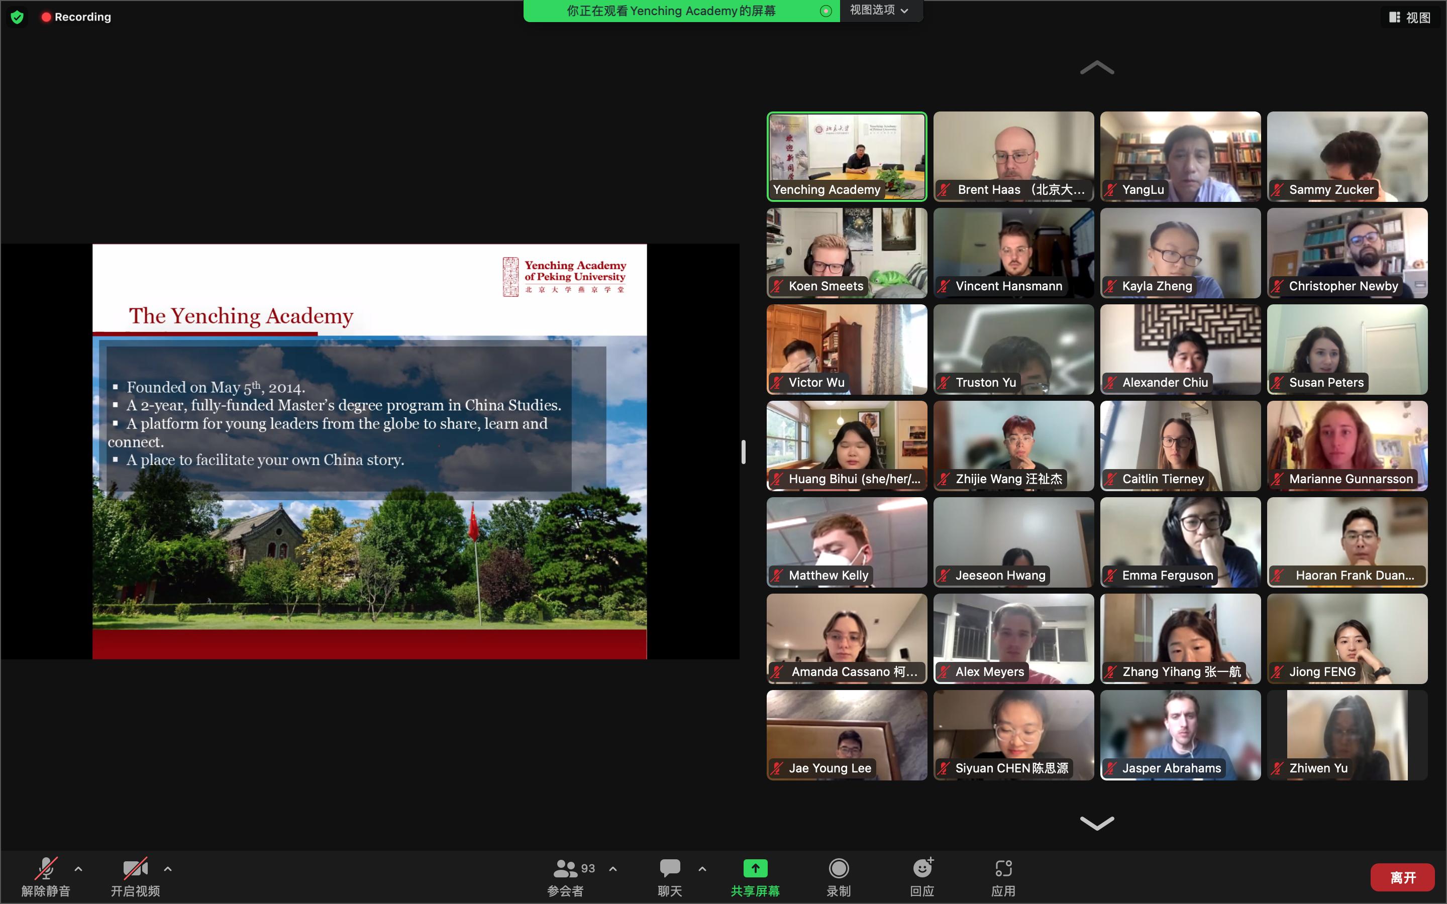Click the record circle icon

838,868
